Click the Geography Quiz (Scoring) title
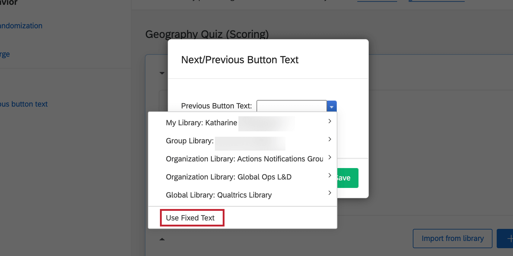This screenshot has height=256, width=513. tap(207, 34)
